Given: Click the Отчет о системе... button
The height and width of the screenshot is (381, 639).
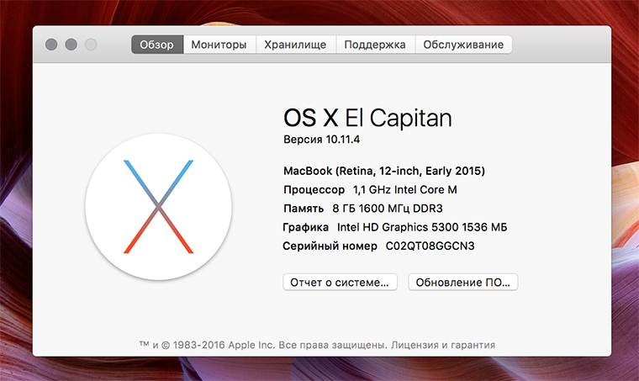Looking at the screenshot, I should (x=340, y=282).
